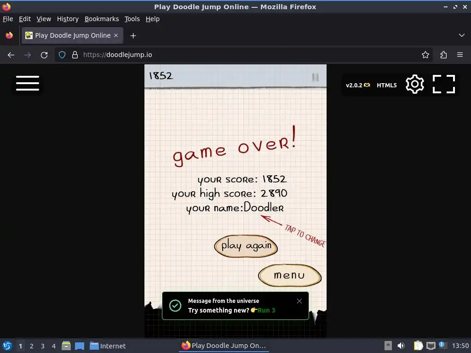The image size is (471, 353).
Task: Dismiss the Message from the universe notification
Action: [299, 301]
